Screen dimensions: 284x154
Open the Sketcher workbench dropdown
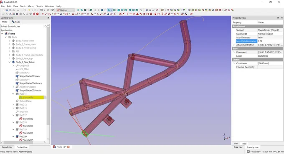pos(66,10)
